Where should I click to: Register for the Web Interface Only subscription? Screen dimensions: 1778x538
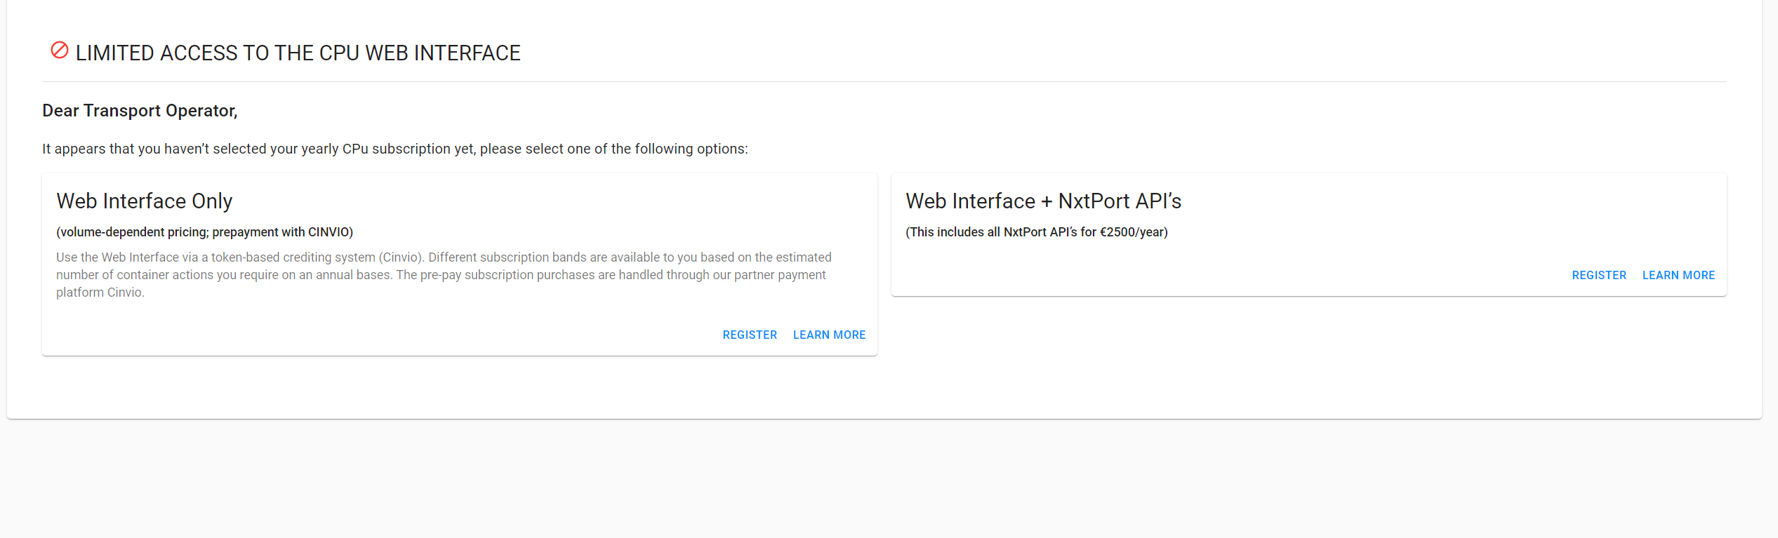click(750, 335)
